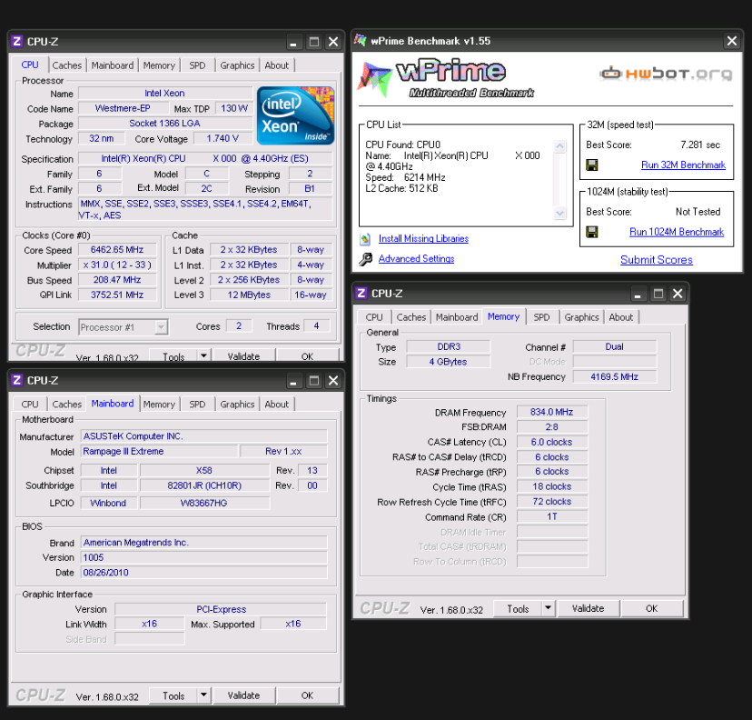Click the Code Name value Westmere-EP

pyautogui.click(x=123, y=108)
